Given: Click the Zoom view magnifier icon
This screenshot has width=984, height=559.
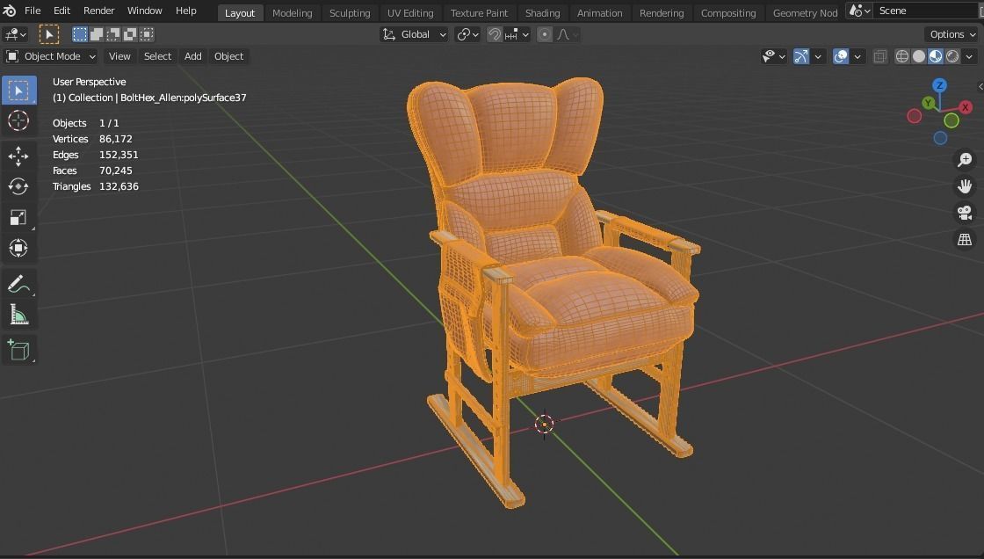Looking at the screenshot, I should point(965,160).
